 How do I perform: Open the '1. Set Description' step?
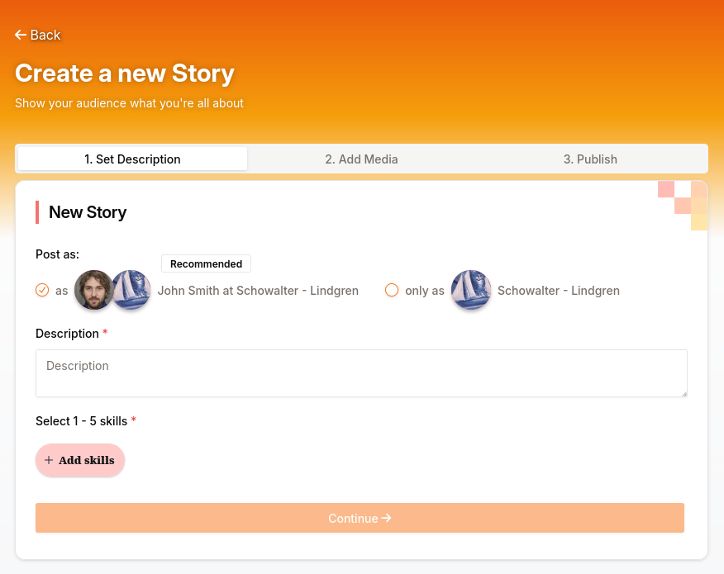132,159
